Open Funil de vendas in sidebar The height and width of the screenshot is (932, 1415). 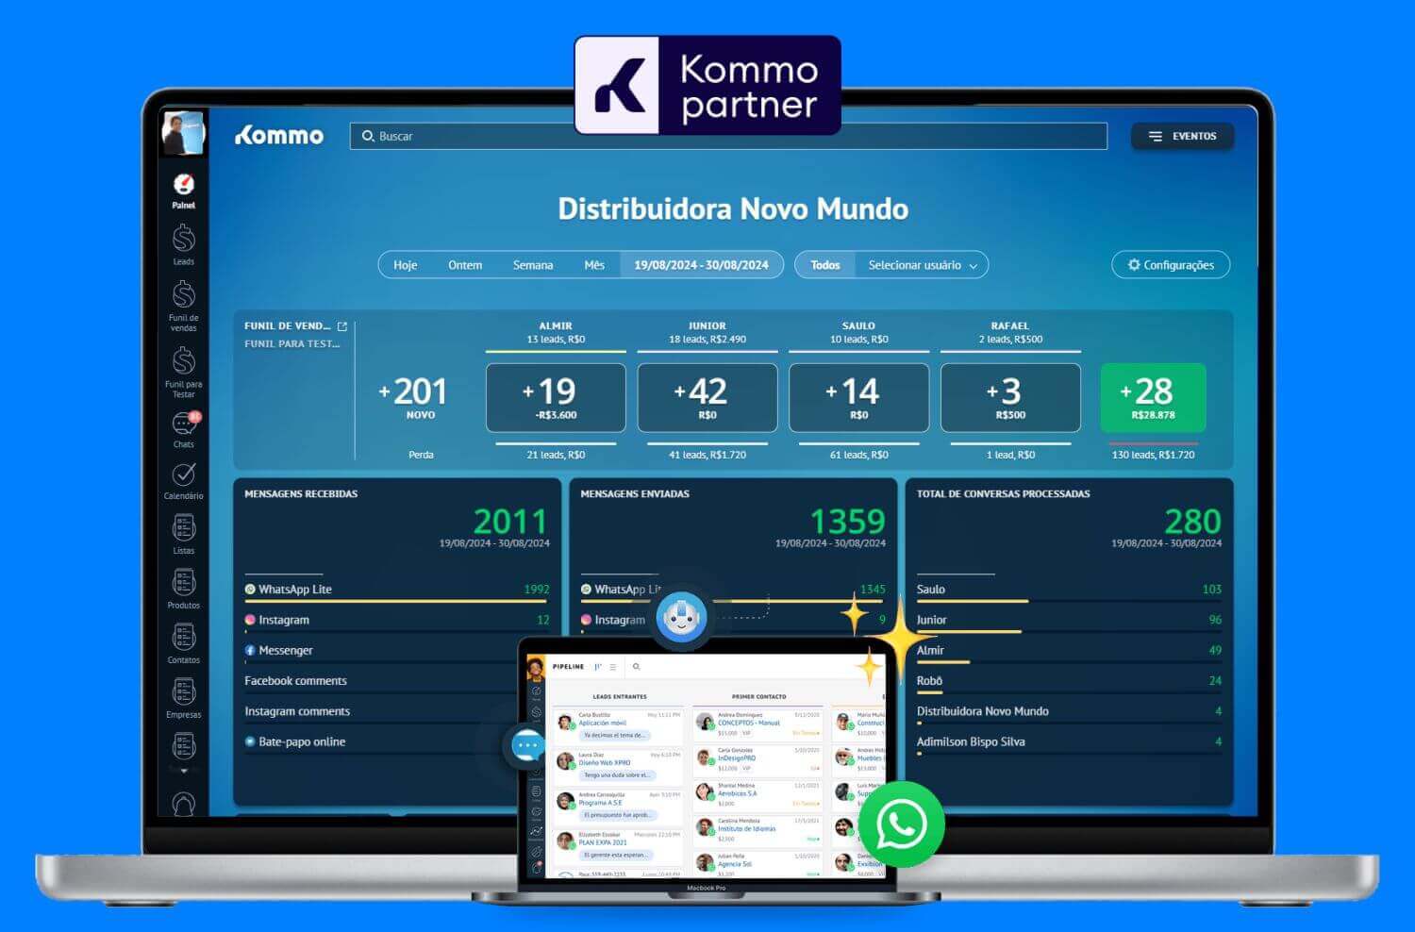(184, 307)
